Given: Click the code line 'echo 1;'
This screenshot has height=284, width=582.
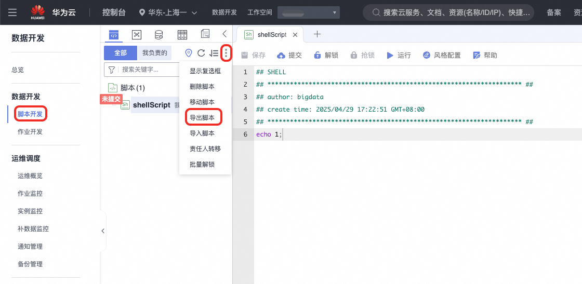Looking at the screenshot, I should [269, 134].
